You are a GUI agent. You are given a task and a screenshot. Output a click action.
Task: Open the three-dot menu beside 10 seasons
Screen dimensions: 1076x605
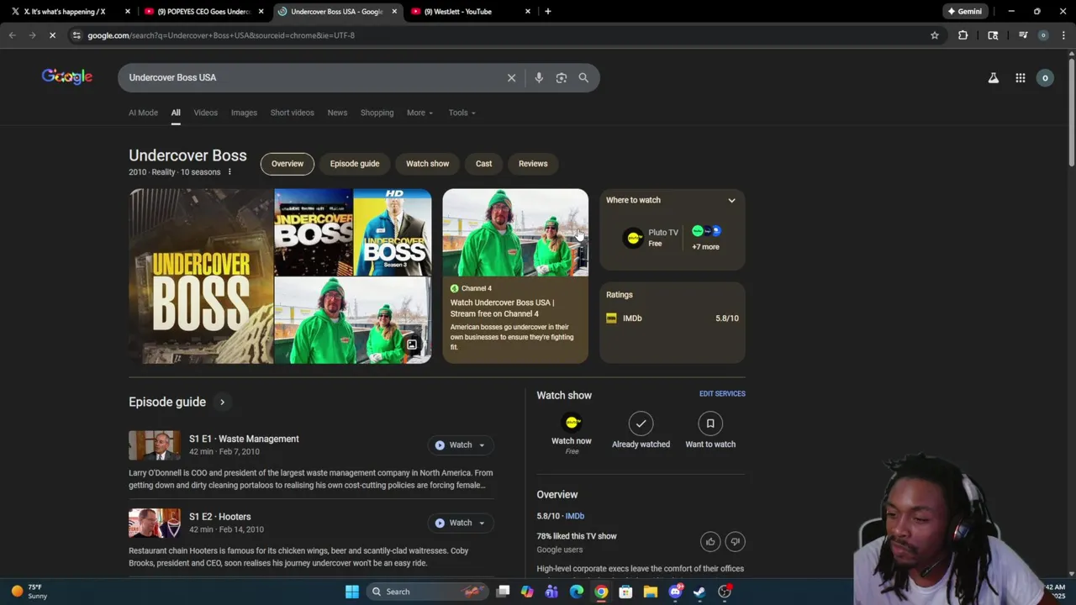[x=229, y=172]
